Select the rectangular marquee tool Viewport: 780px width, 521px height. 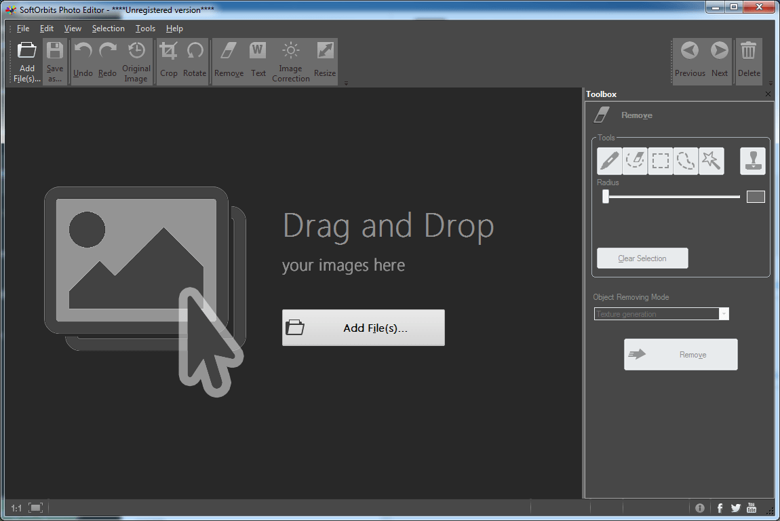tap(660, 161)
